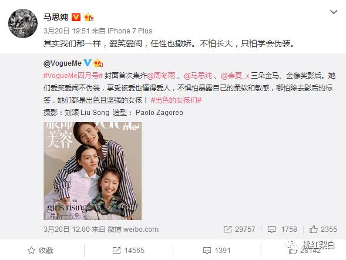346x260 pixels.
Task: Expand the post options chevron menu
Action: click(x=333, y=12)
